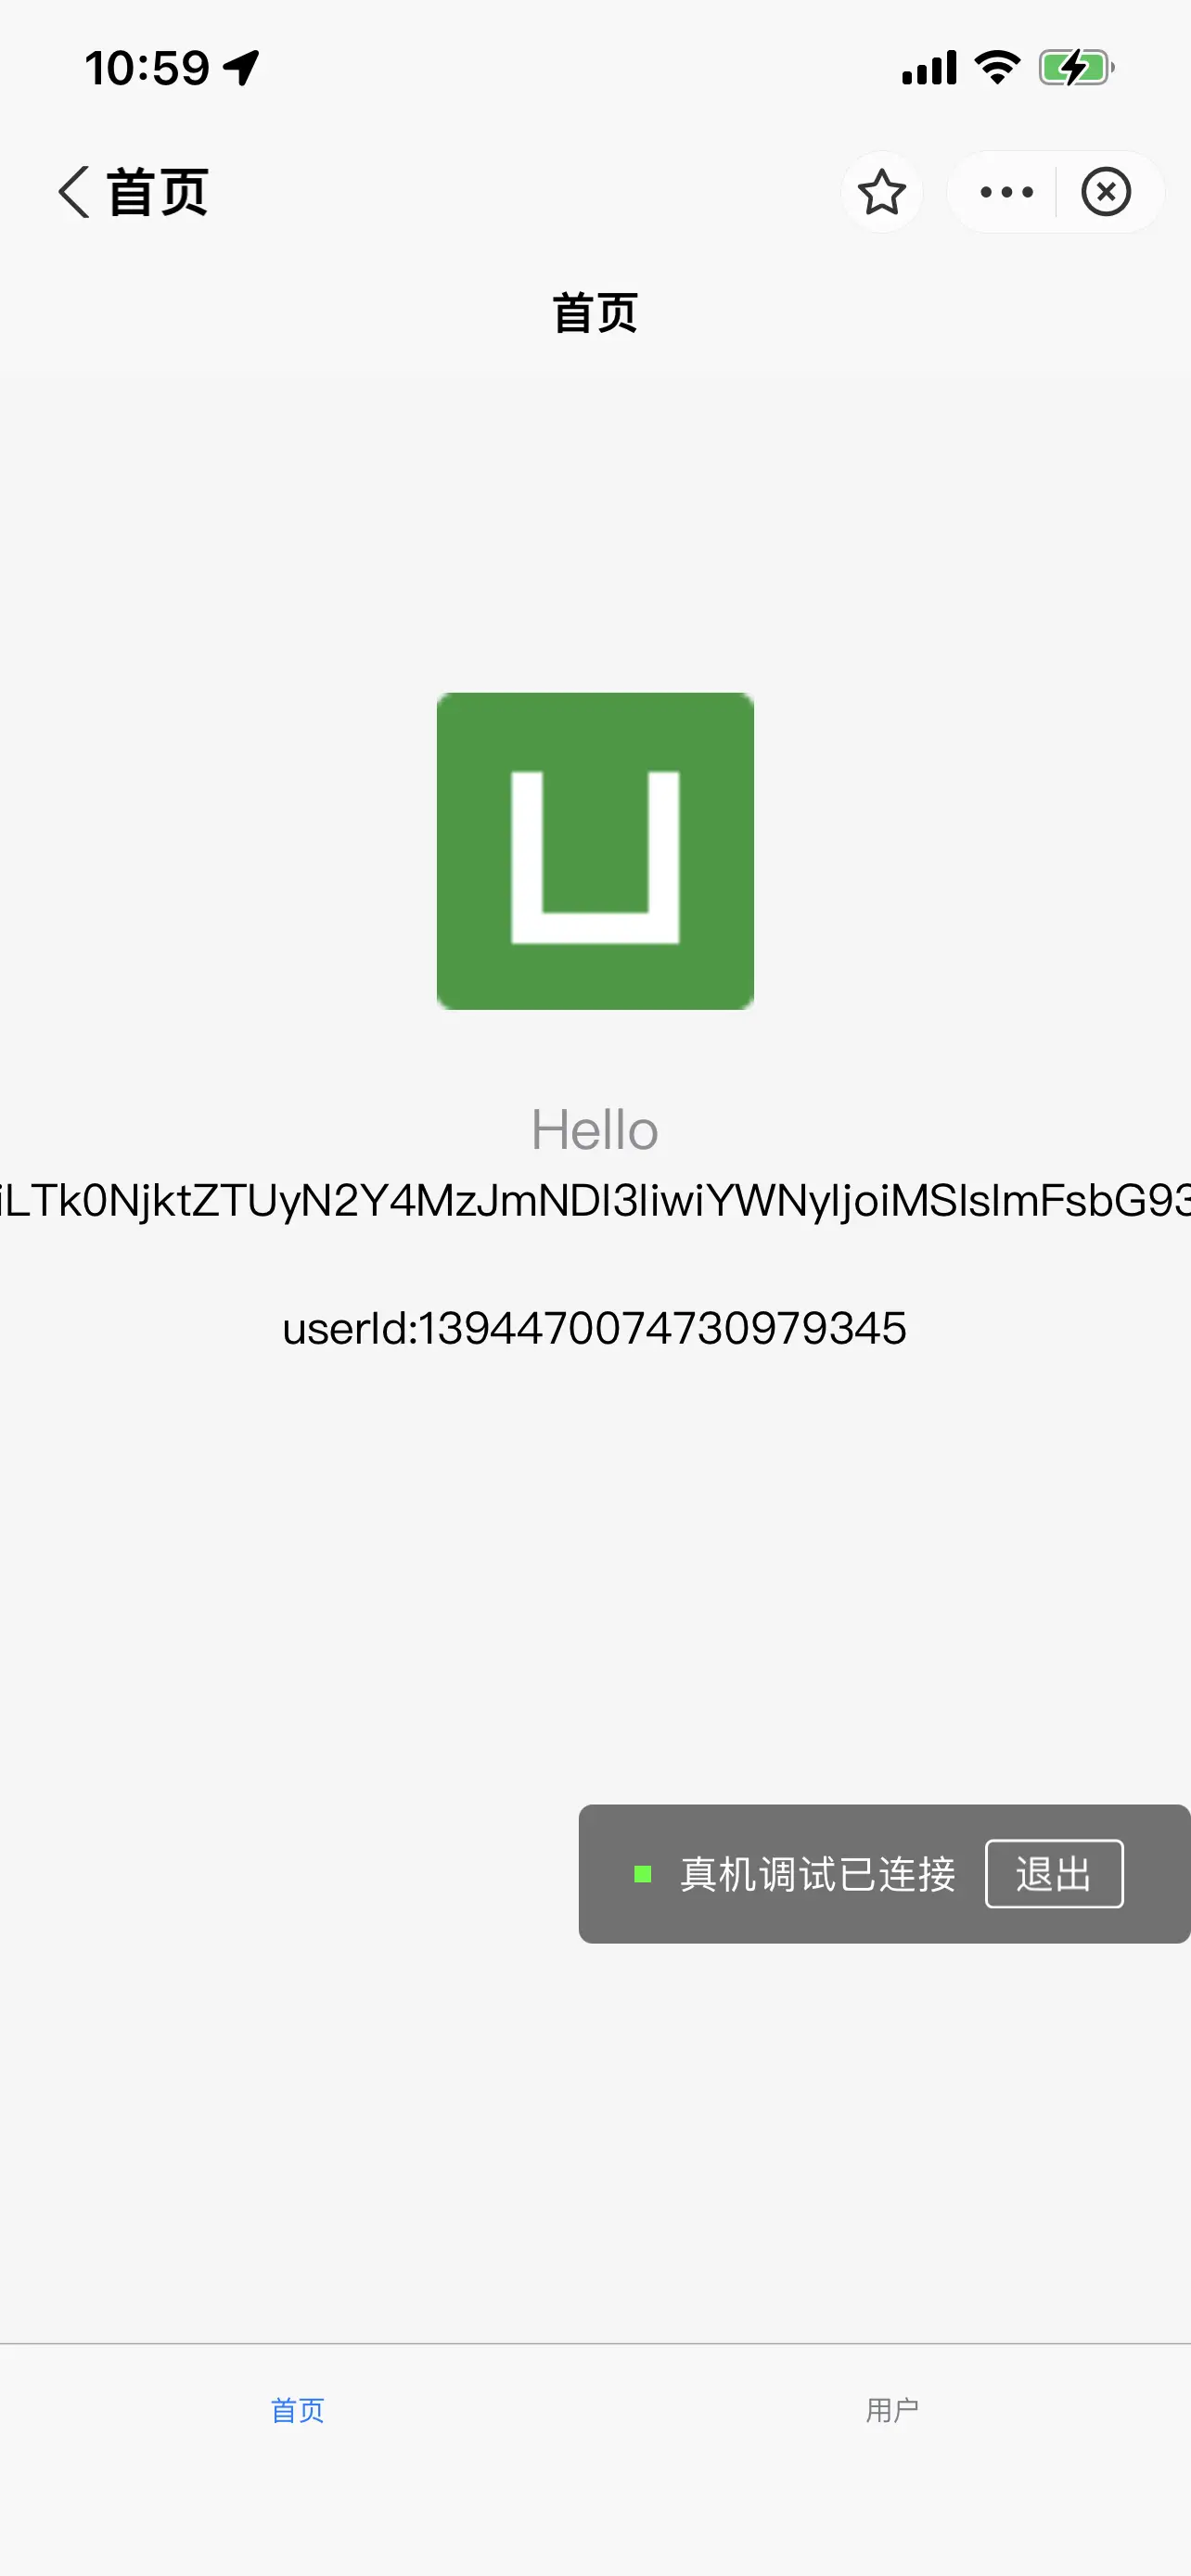Switch to the 用户 tab
1191x2576 pixels.
point(892,2410)
